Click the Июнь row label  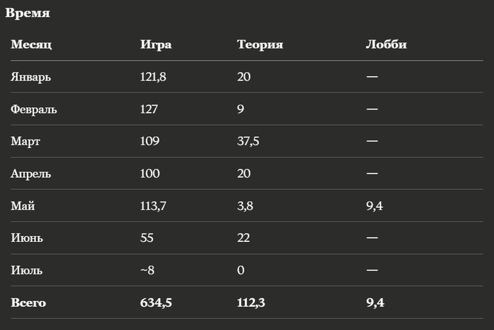coord(27,238)
